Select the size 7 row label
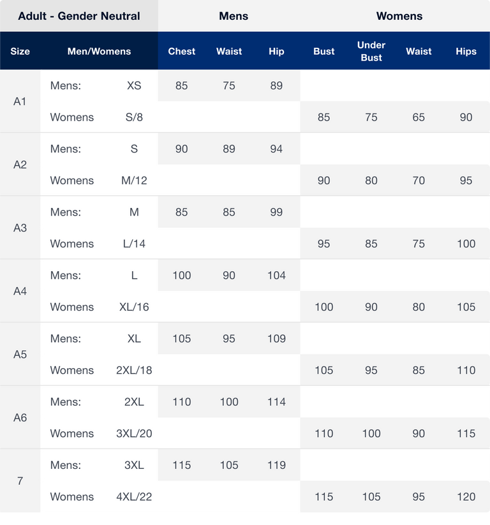Screen dimensions: 490x525 [x=20, y=481]
